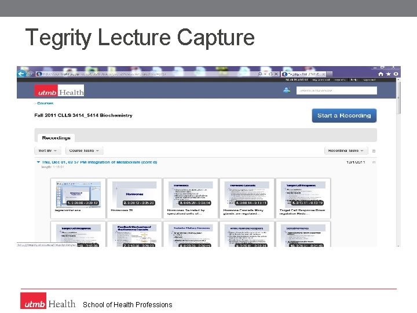This screenshot has height=313, width=417.
Task: Collapse the Integration of Metabolism recording triangle
Action: click(38, 162)
